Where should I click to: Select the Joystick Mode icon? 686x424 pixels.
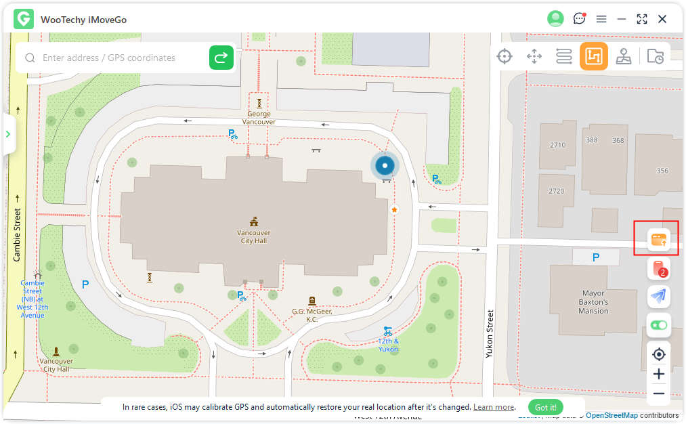tap(624, 56)
